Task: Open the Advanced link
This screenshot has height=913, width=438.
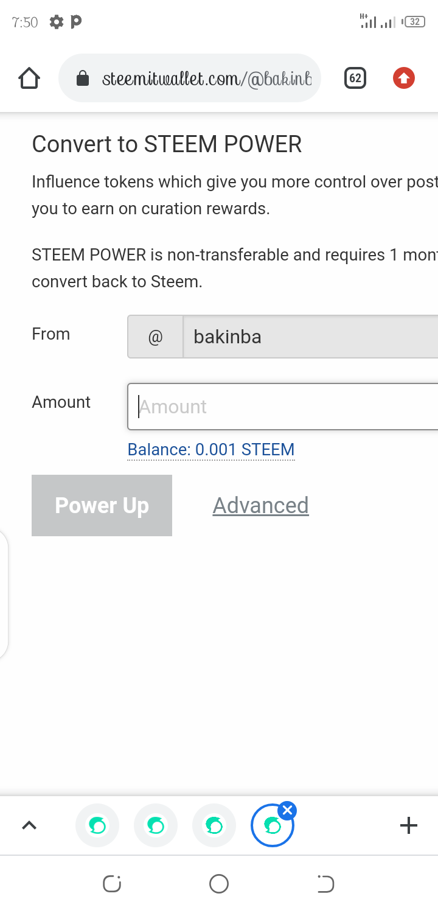Action: click(260, 505)
